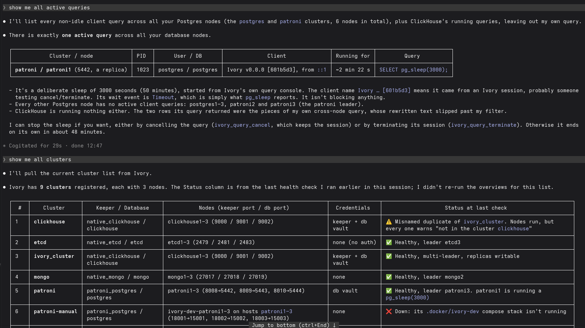Click the bold 'etcd' cluster name

click(40, 242)
